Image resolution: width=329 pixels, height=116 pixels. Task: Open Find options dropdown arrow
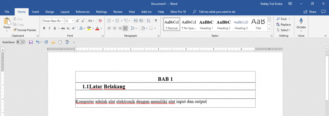coord(289,19)
